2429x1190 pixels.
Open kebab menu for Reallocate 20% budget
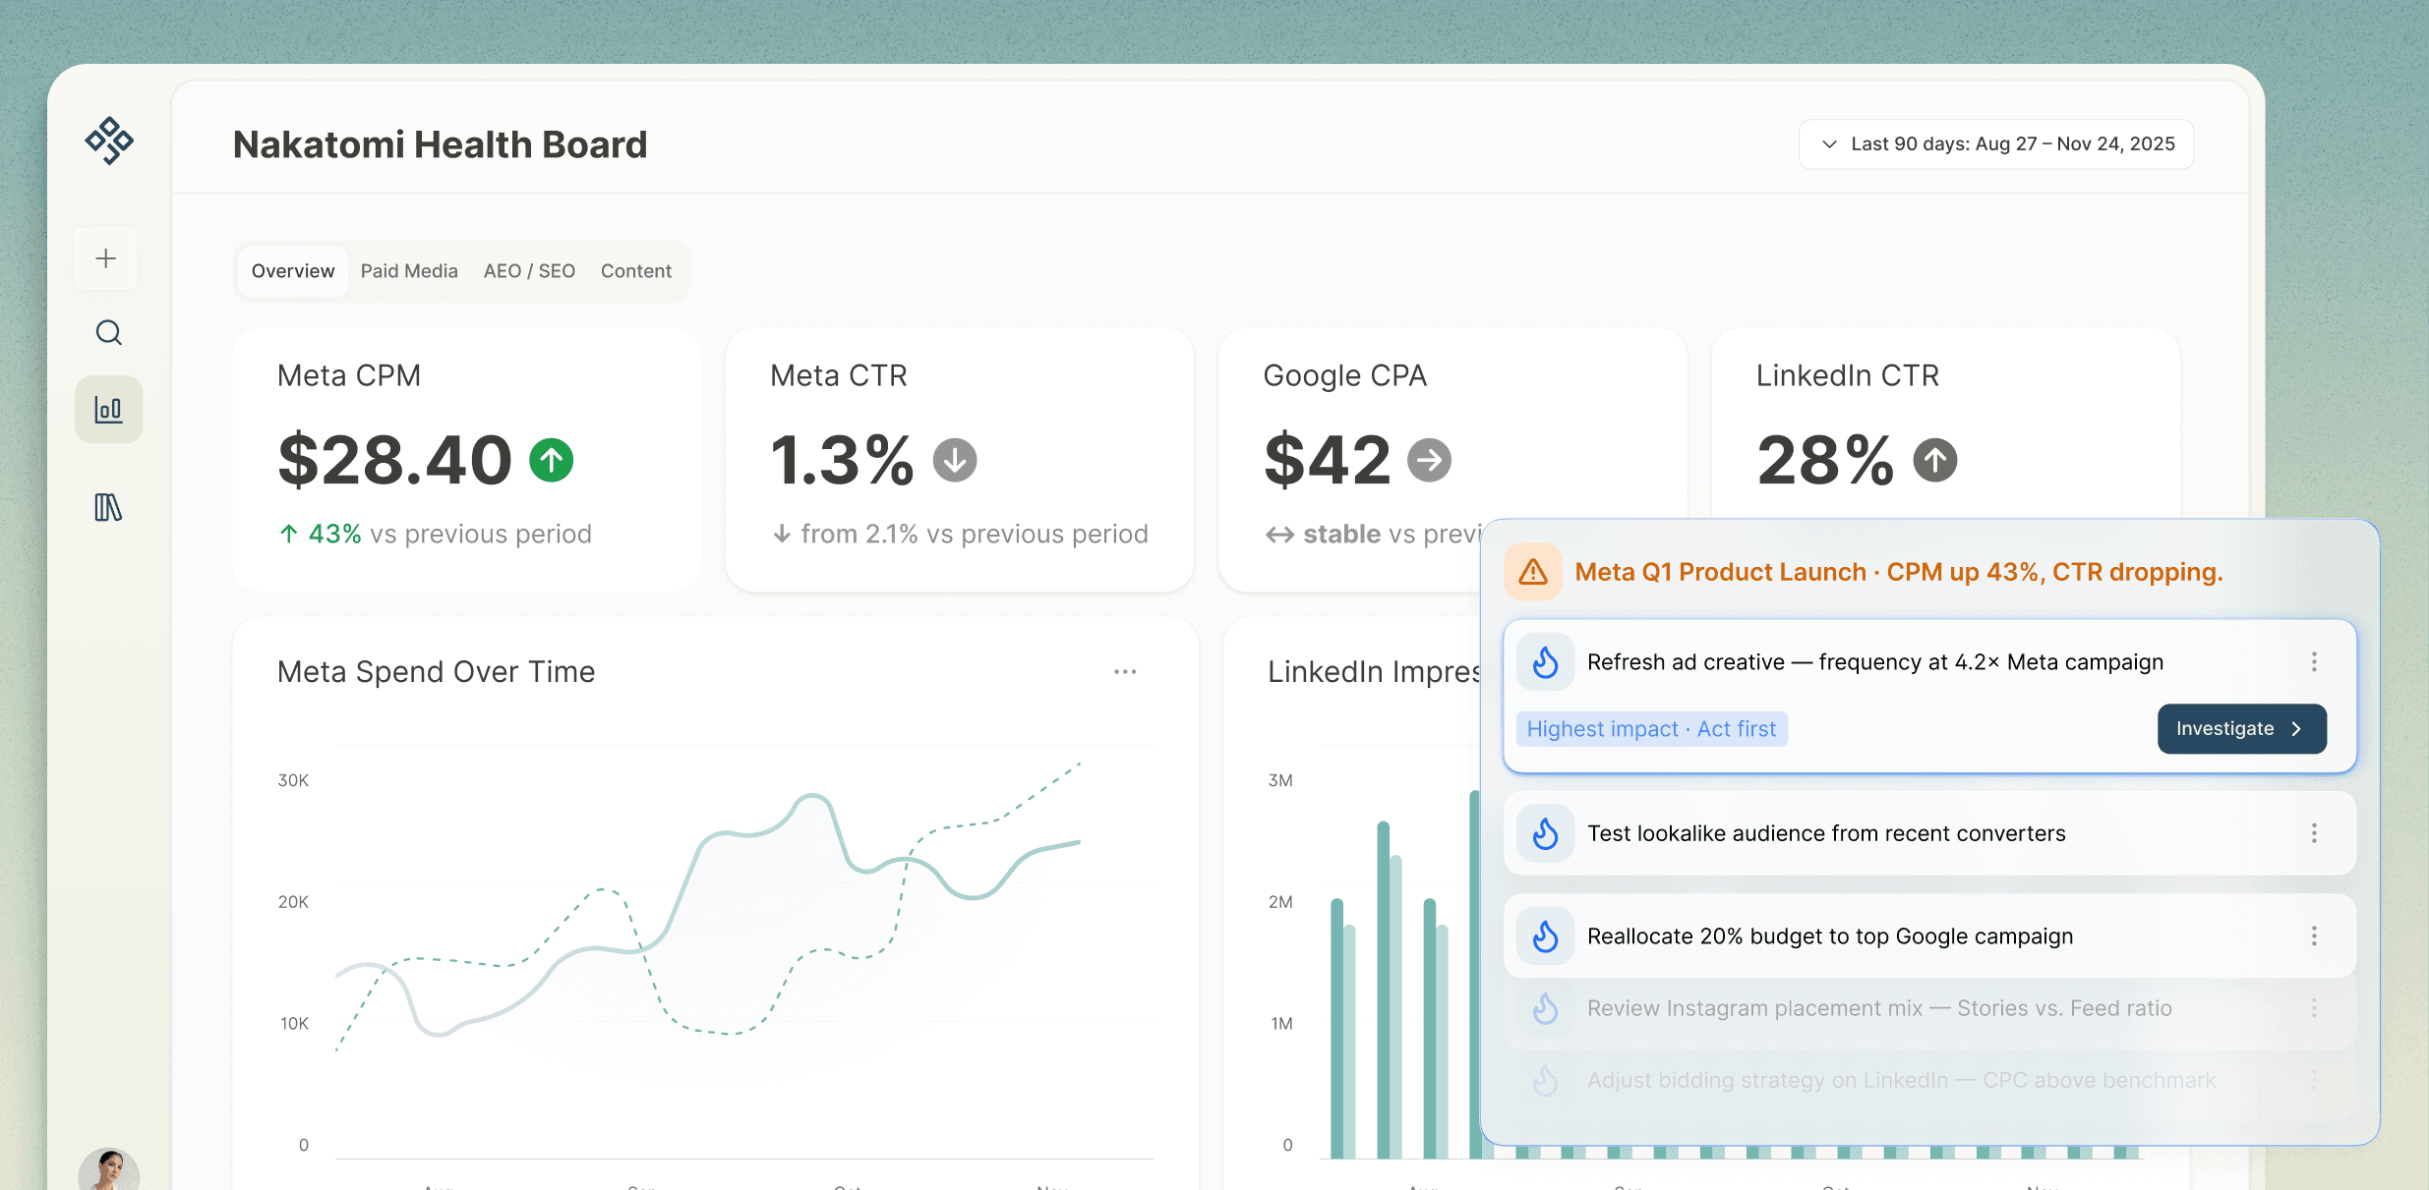(x=2314, y=936)
